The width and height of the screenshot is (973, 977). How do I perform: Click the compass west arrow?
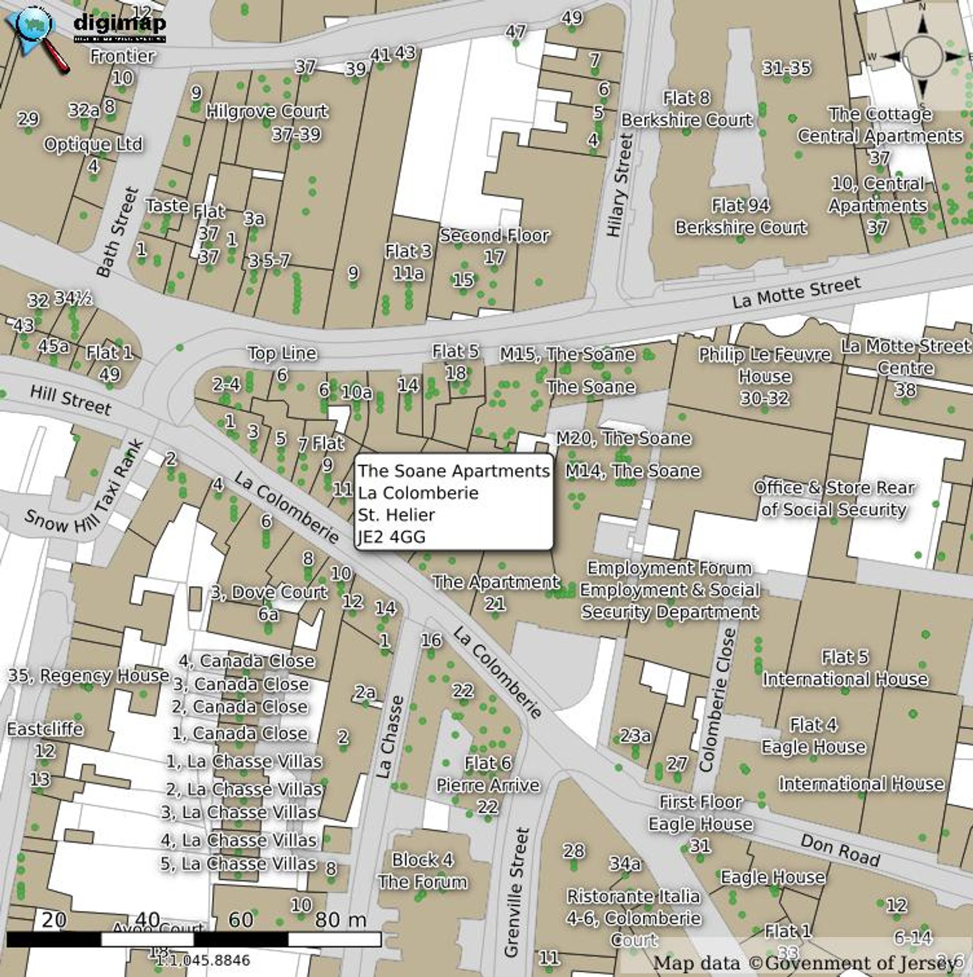pos(891,56)
